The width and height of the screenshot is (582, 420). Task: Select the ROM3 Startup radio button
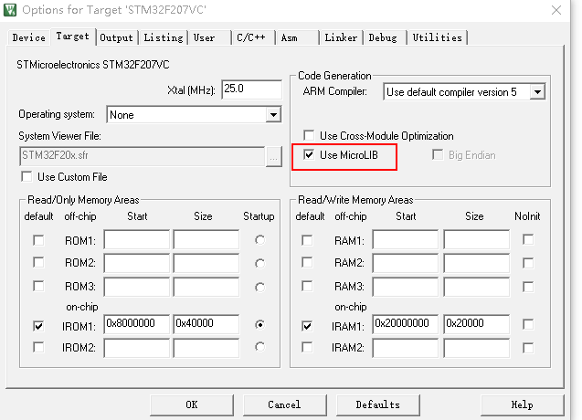tap(259, 288)
